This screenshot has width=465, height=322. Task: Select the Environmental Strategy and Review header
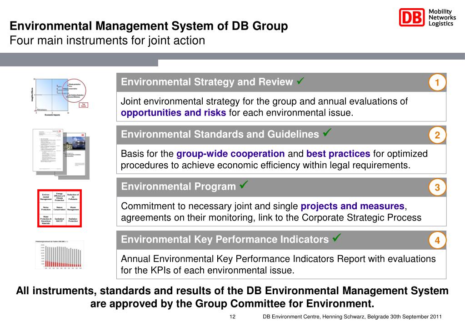(x=281, y=82)
